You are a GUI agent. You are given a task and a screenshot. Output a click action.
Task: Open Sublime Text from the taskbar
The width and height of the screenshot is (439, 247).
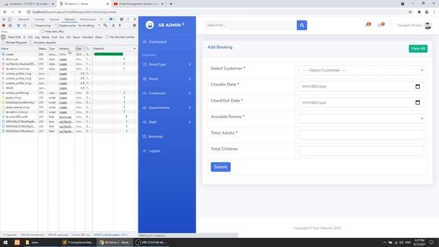(78, 242)
